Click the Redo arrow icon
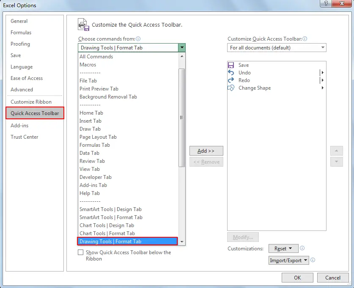The width and height of the screenshot is (354, 288). pyautogui.click(x=231, y=80)
